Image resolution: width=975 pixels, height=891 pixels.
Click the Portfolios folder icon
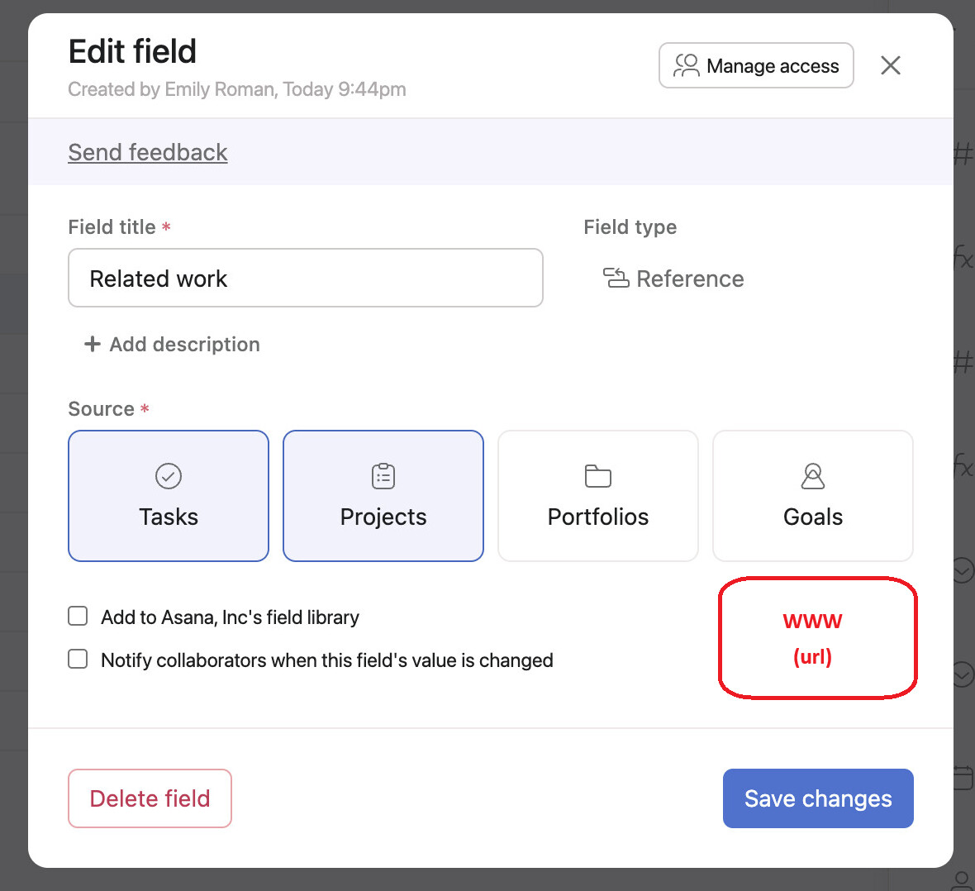click(598, 476)
